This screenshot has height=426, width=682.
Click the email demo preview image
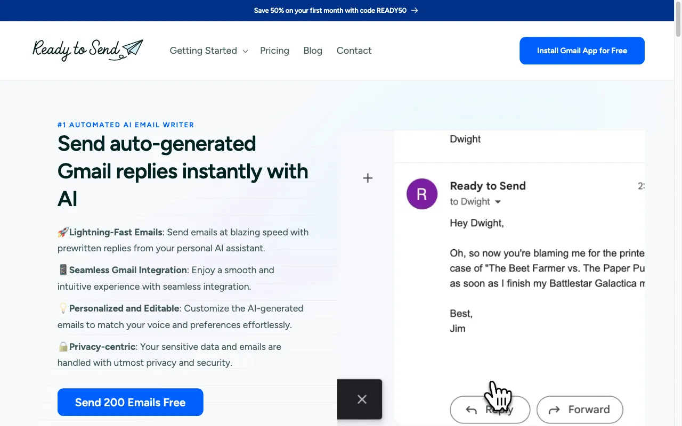(491, 278)
